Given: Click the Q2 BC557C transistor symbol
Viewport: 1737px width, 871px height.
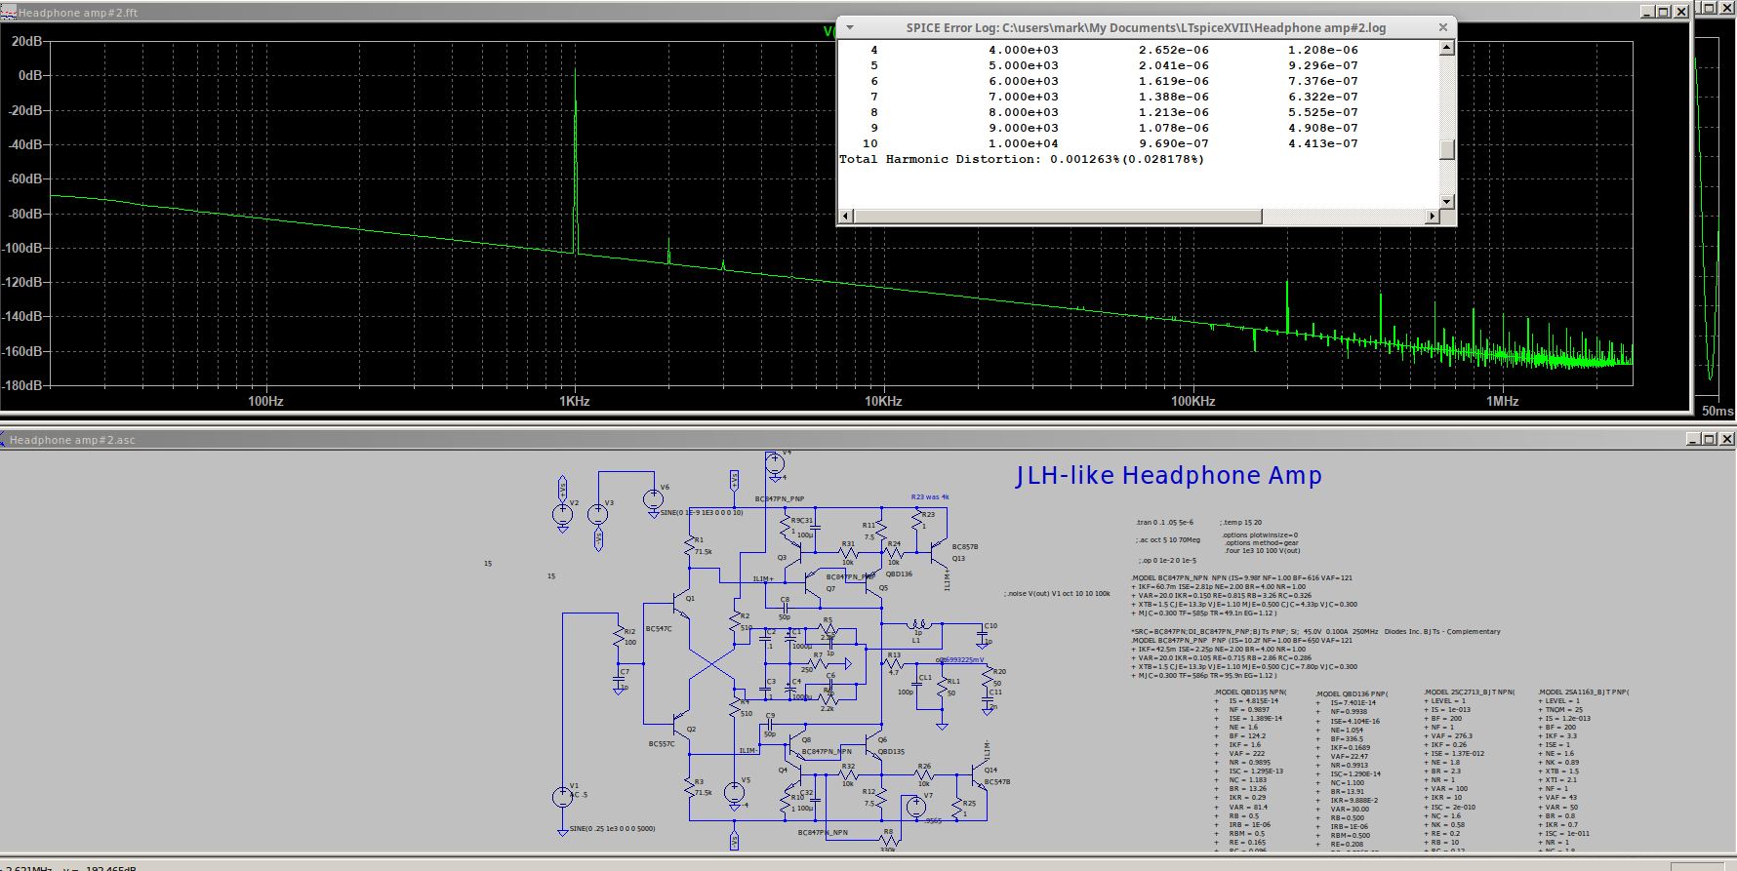Looking at the screenshot, I should [x=681, y=723].
